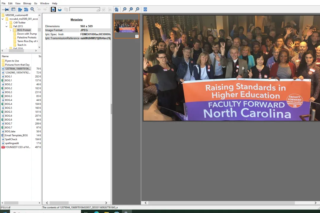
Task: Open the Bitmap menu
Action: (27, 4)
